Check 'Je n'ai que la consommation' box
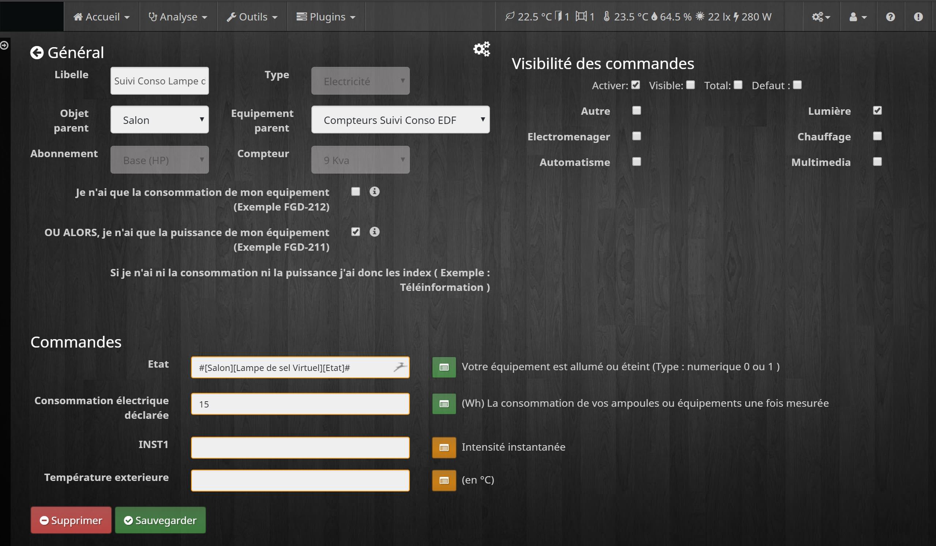 tap(355, 192)
